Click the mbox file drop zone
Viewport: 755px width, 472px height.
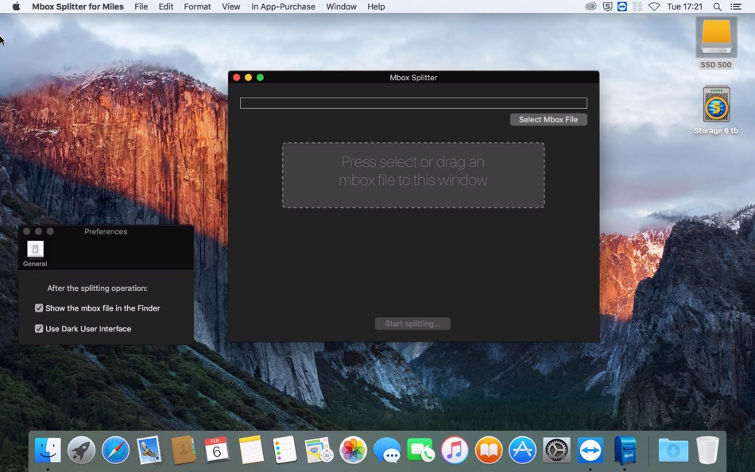[x=413, y=176]
